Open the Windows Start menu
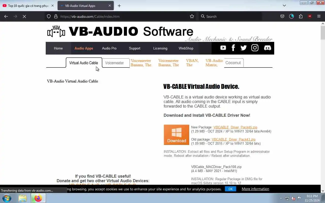The height and width of the screenshot is (203, 325). [x=7, y=198]
